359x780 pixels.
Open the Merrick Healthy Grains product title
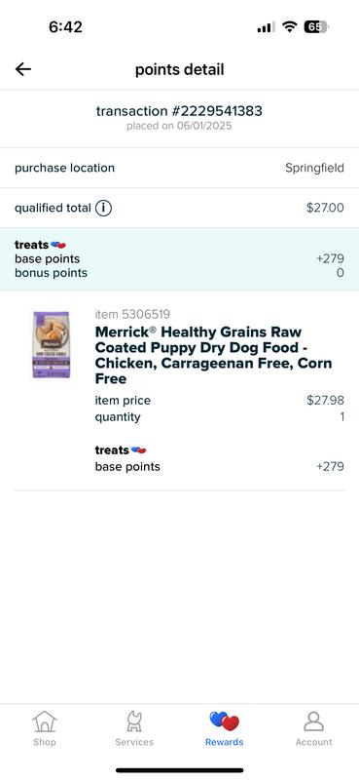tap(213, 355)
